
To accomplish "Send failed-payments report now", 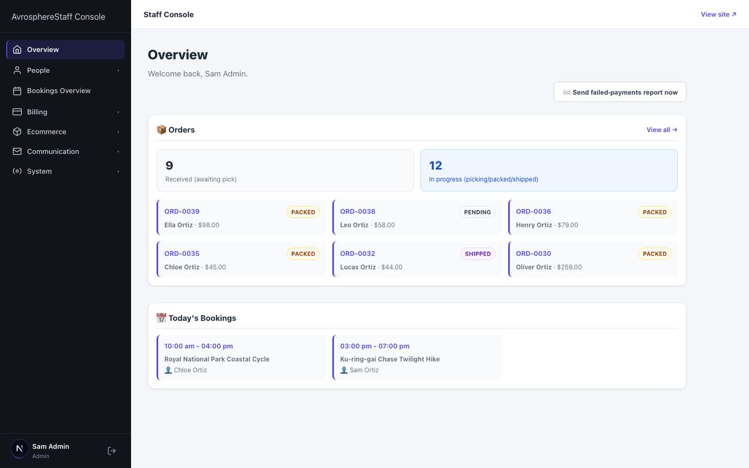I will point(620,92).
